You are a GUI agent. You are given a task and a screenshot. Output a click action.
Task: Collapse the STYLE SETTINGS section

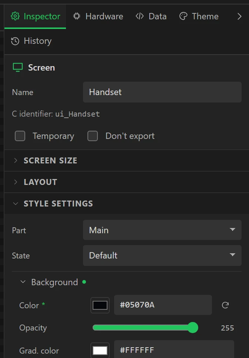126,204
